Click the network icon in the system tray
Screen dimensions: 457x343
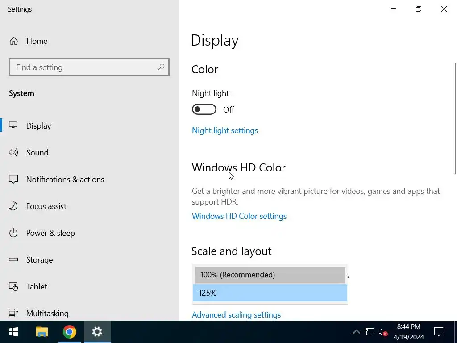(x=370, y=332)
